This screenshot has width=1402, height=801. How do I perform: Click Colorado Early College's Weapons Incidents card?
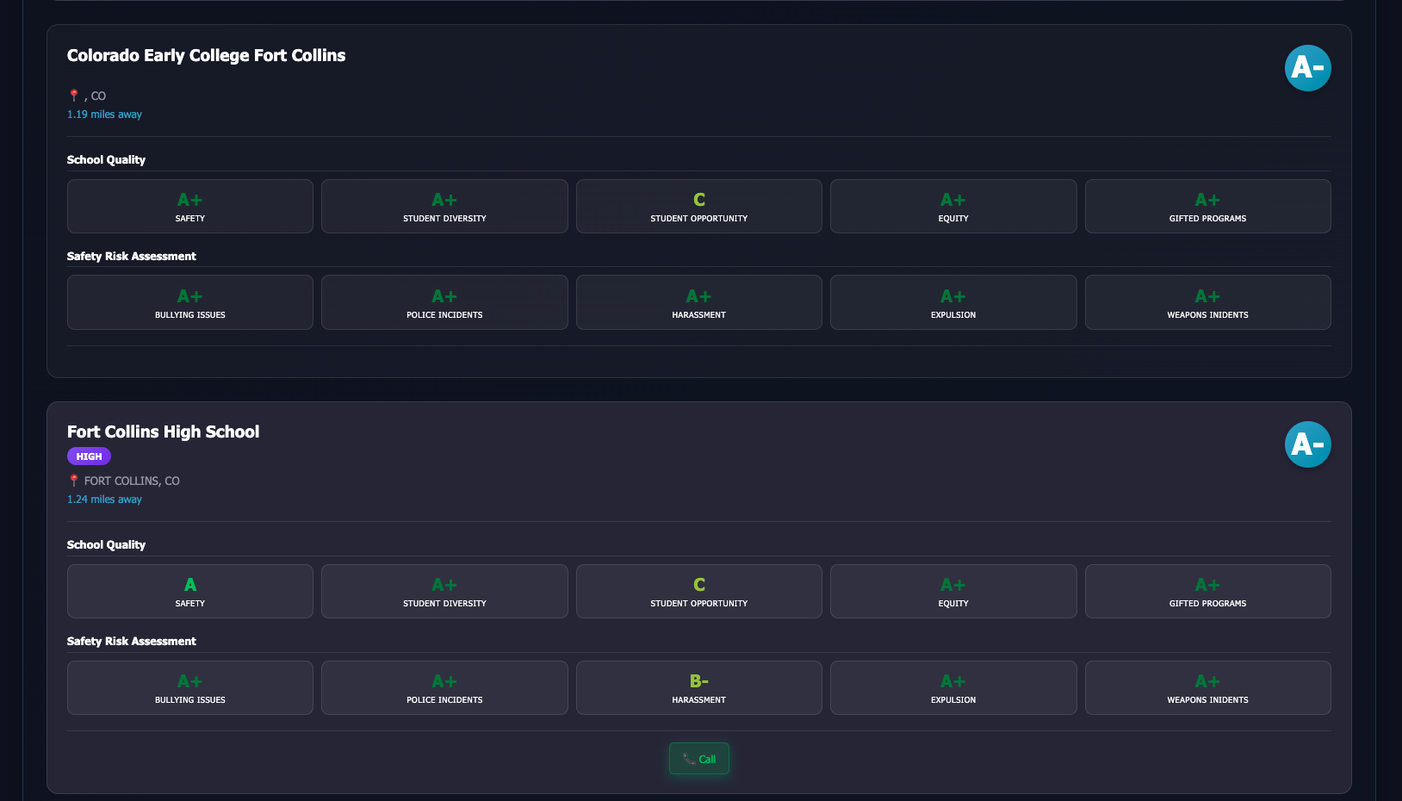(x=1207, y=302)
